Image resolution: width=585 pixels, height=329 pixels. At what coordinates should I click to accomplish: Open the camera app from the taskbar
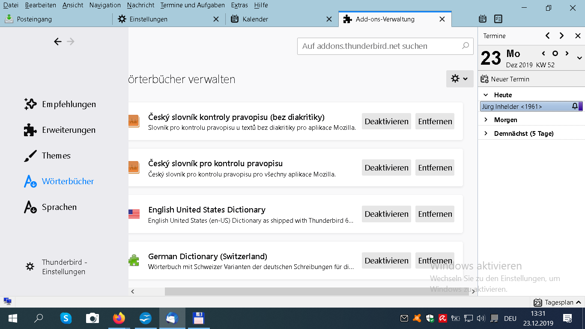[92, 318]
